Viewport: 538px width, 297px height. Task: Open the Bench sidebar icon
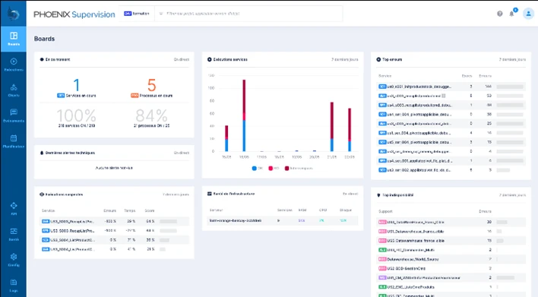coord(14,234)
